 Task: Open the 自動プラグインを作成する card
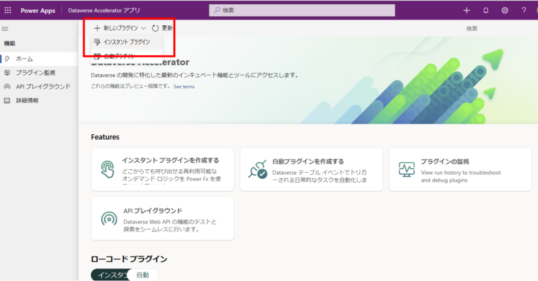click(312, 168)
